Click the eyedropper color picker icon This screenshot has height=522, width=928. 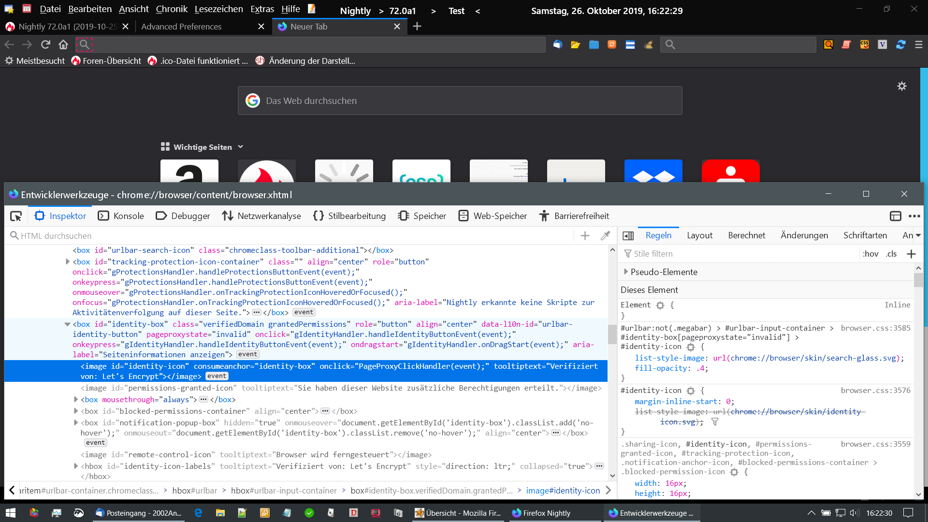point(605,236)
